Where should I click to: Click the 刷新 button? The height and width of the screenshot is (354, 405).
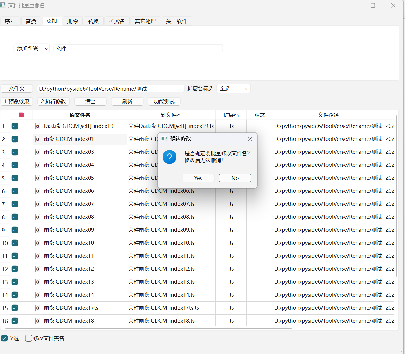point(127,101)
